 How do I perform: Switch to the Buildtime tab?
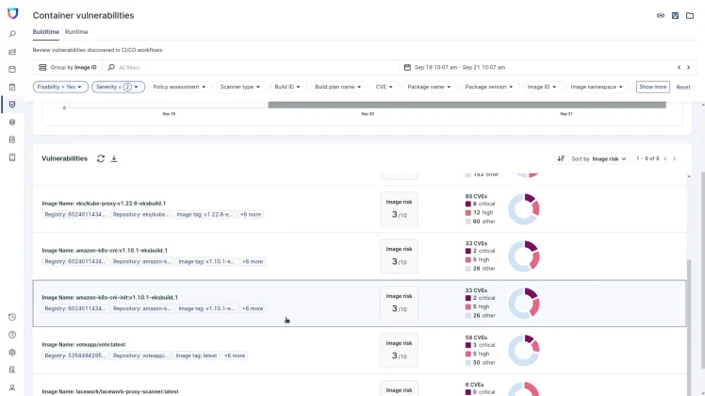tap(46, 32)
